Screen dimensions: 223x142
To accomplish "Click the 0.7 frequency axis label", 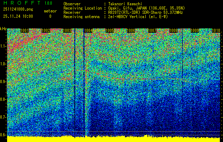I will click(x=3, y=117).
